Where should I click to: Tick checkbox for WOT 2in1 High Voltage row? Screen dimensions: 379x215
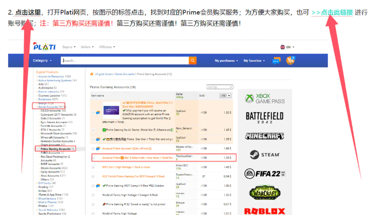point(93,167)
